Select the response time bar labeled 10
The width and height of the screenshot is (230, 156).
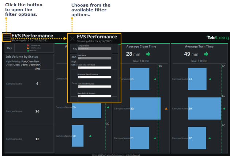tap(78, 136)
